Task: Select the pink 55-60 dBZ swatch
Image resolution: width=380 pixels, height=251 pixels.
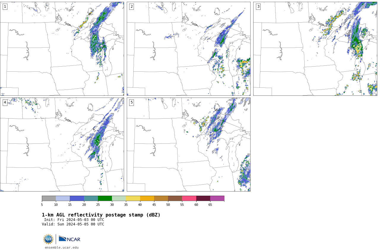Action: tap(189, 198)
